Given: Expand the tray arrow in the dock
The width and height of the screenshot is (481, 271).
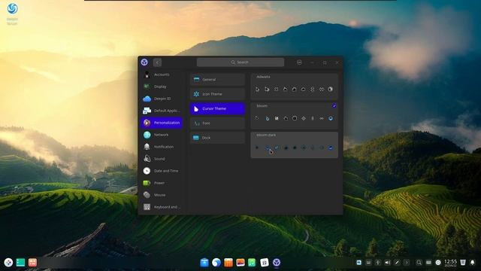Looking at the screenshot, I should click(407, 263).
